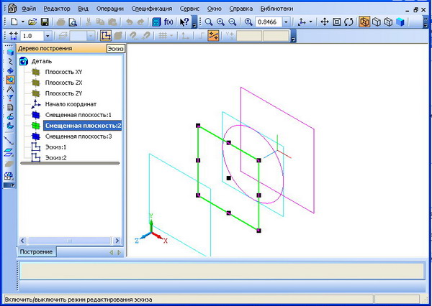This screenshot has height=306, width=432.
Task: Open the surfaces panel icon
Action: click(x=10, y=70)
